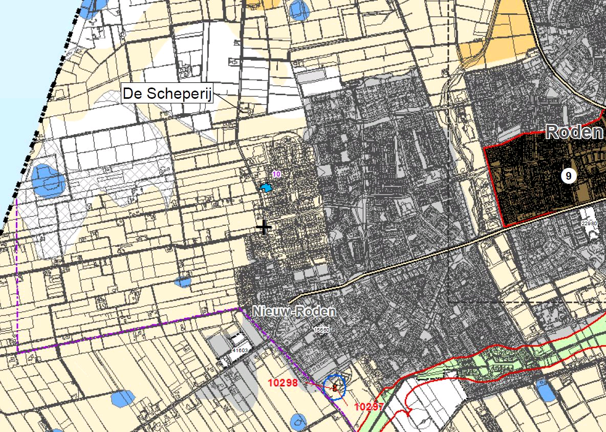This screenshot has width=606, height=432.
Task: Select the red 10298 label
Action: pos(283,382)
